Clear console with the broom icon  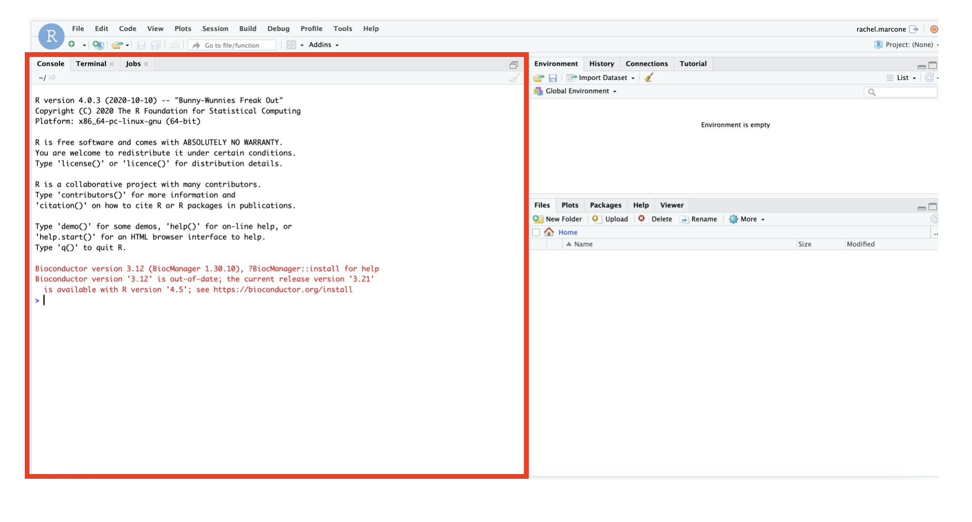coord(514,78)
